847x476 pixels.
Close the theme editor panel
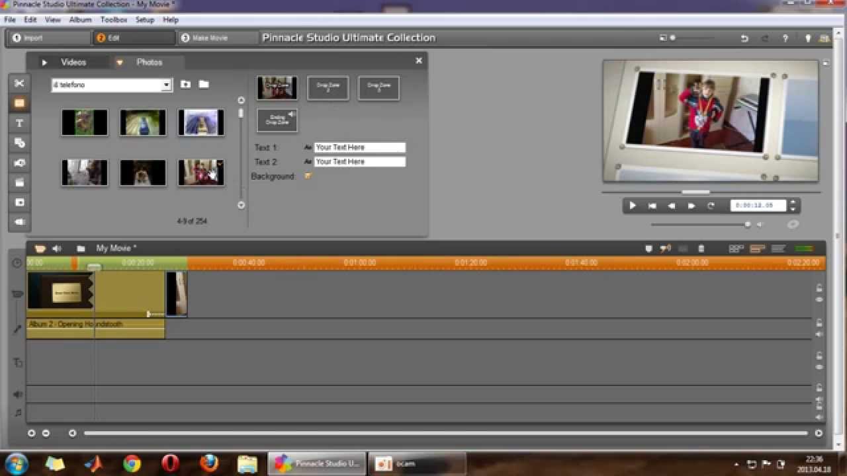coord(418,60)
